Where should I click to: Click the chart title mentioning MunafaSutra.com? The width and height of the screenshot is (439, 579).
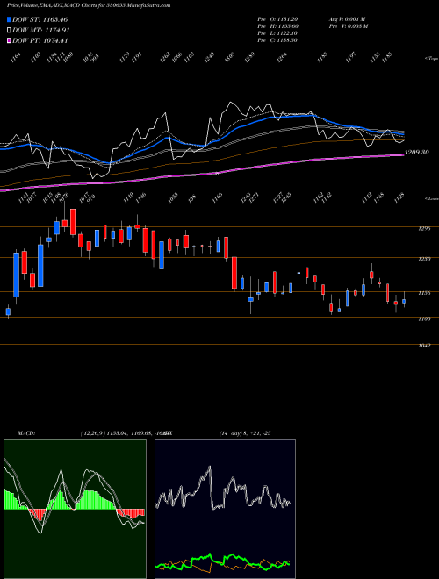tap(89, 5)
